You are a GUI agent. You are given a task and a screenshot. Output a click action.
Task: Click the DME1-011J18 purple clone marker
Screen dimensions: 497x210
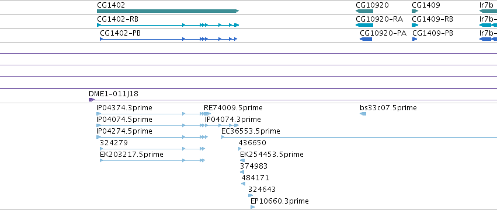point(92,100)
